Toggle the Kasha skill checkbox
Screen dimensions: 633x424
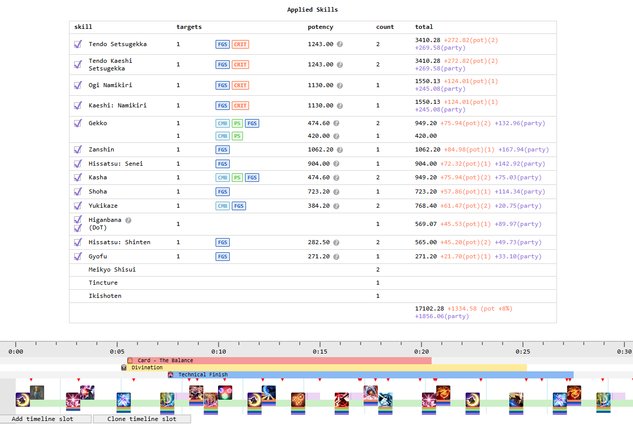pyautogui.click(x=78, y=178)
